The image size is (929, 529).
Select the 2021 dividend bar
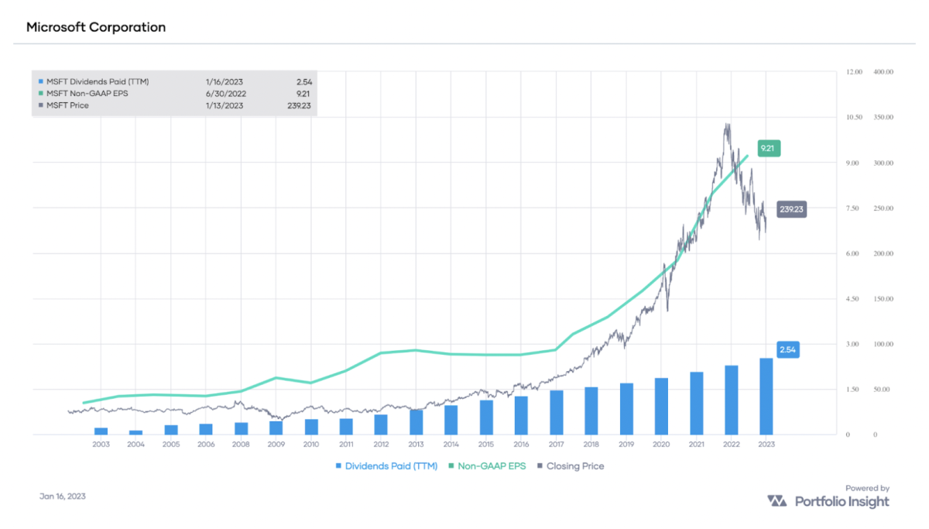696,404
